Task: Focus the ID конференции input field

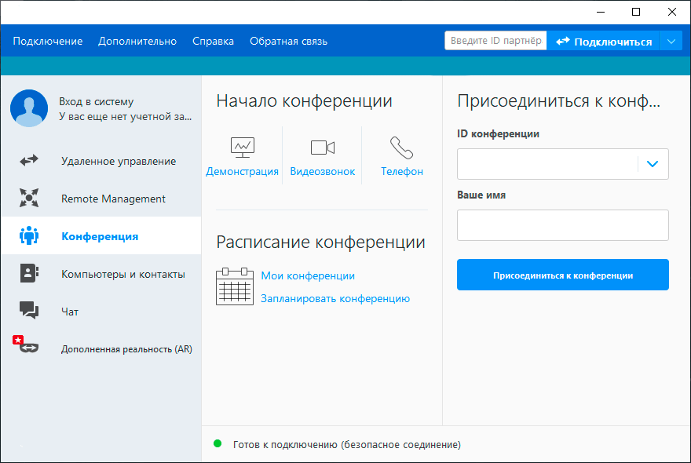Action: (x=547, y=164)
